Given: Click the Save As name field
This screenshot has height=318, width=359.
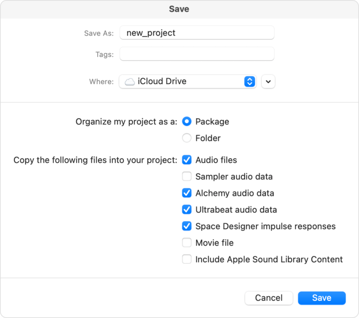Looking at the screenshot, I should 197,33.
